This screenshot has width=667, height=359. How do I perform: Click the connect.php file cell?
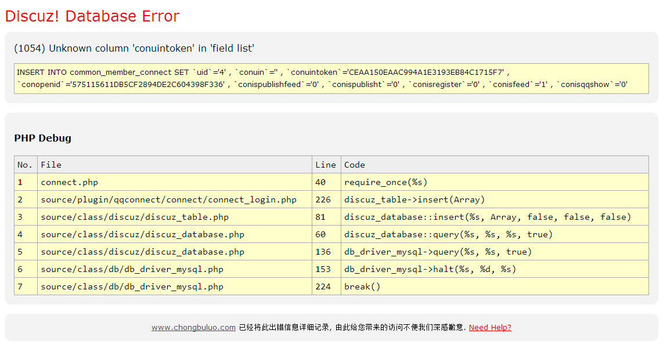[174, 182]
